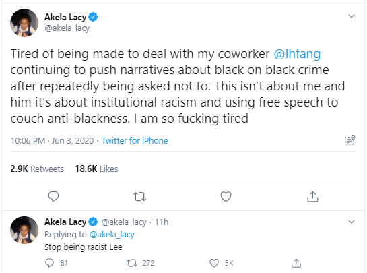Open the reply tweet's dropdown chevron
The image size is (367, 273).
point(352,222)
